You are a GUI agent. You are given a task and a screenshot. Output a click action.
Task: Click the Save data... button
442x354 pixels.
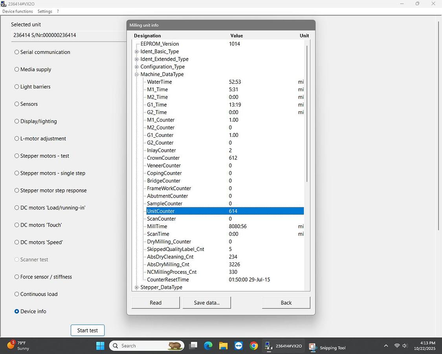tap(207, 302)
